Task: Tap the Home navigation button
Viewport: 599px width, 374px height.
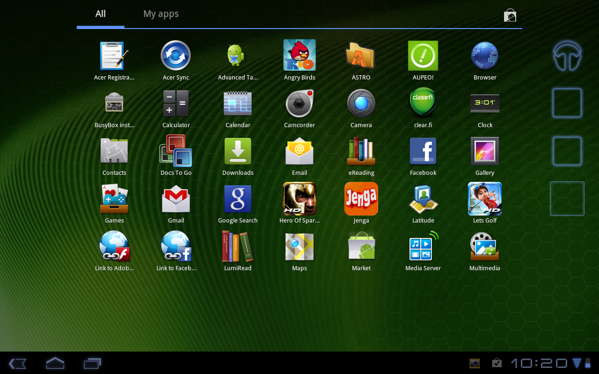Action: pyautogui.click(x=55, y=363)
